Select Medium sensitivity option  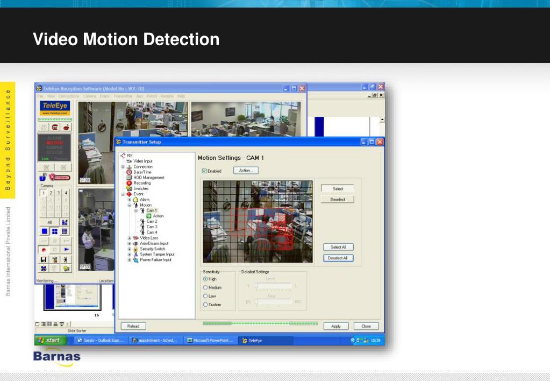point(205,287)
